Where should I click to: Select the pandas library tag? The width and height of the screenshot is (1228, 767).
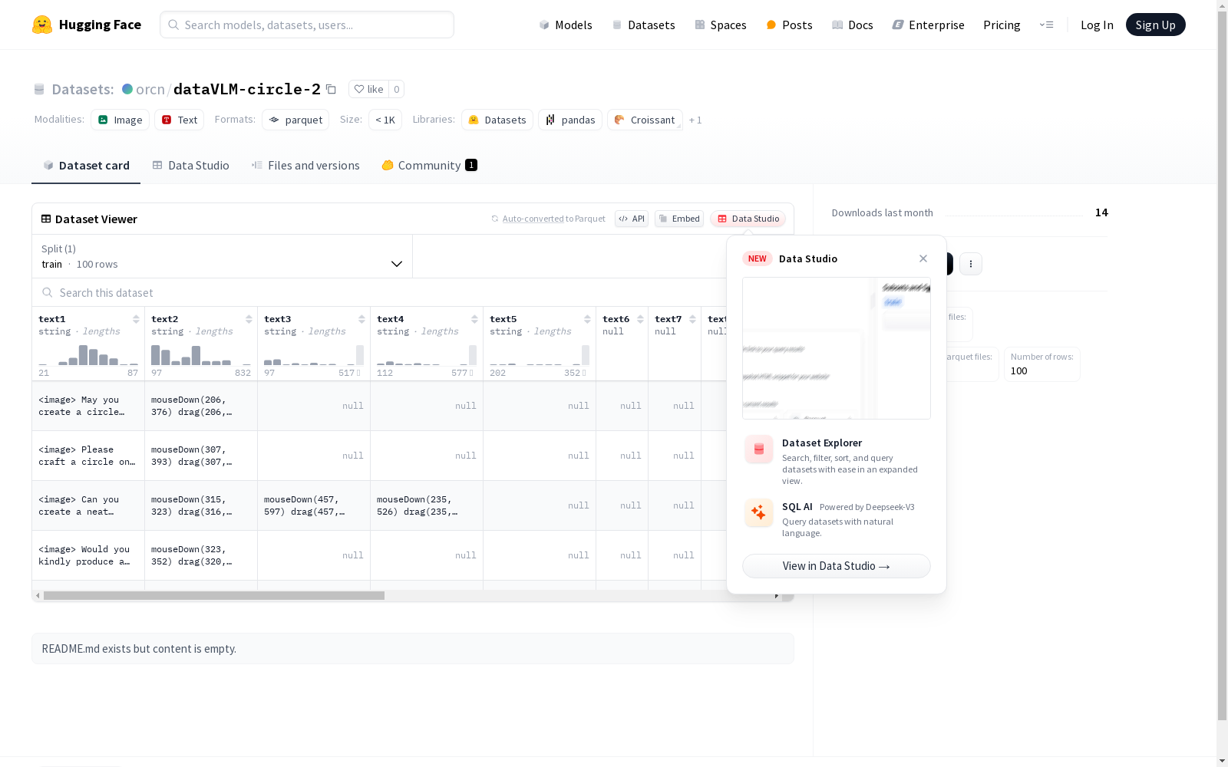[570, 120]
